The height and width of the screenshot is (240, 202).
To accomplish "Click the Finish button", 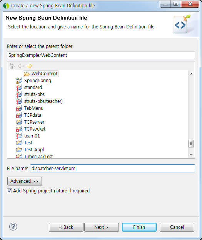I will [x=139, y=227].
